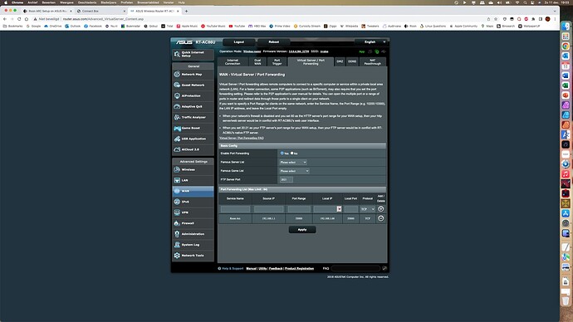Switch to Internet Connection tab

click(233, 61)
